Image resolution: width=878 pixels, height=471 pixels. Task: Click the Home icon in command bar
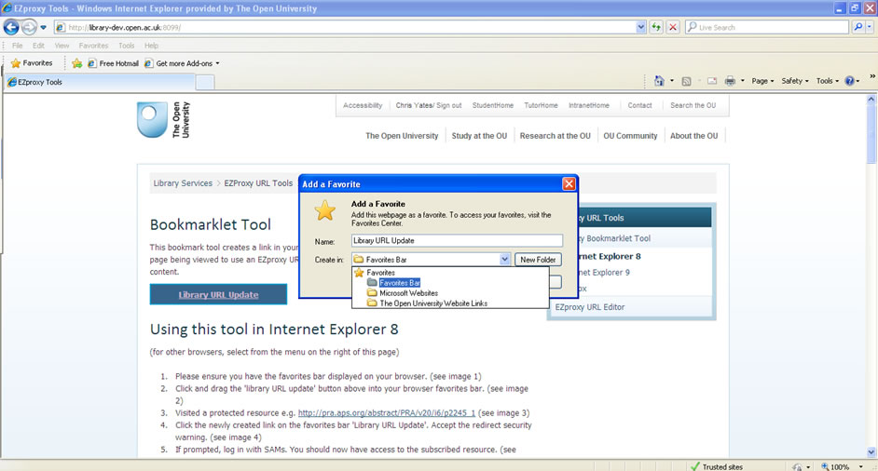pos(659,81)
